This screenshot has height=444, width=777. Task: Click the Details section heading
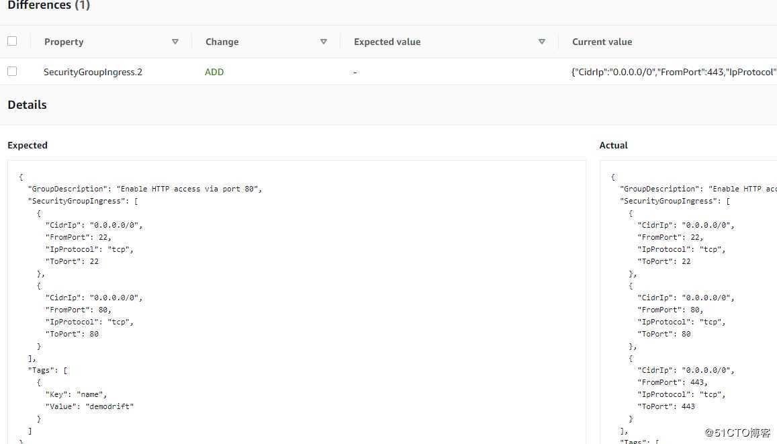coord(27,105)
